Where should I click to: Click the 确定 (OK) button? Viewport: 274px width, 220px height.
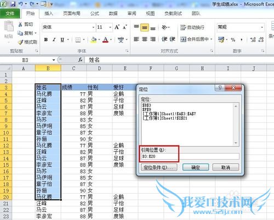[x=196, y=167]
